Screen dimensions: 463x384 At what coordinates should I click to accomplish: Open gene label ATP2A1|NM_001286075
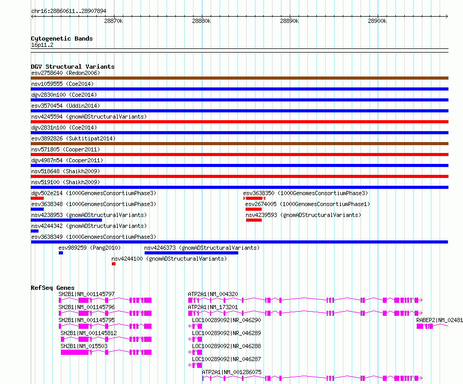232,372
